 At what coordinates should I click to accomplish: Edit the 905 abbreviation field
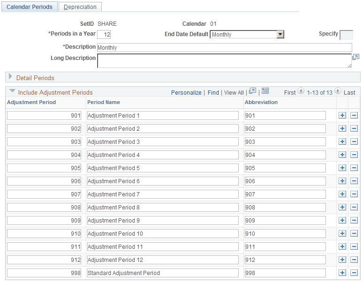pos(285,168)
